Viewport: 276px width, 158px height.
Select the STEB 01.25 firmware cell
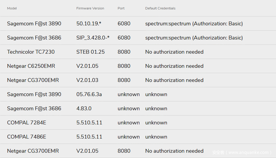(x=90, y=52)
